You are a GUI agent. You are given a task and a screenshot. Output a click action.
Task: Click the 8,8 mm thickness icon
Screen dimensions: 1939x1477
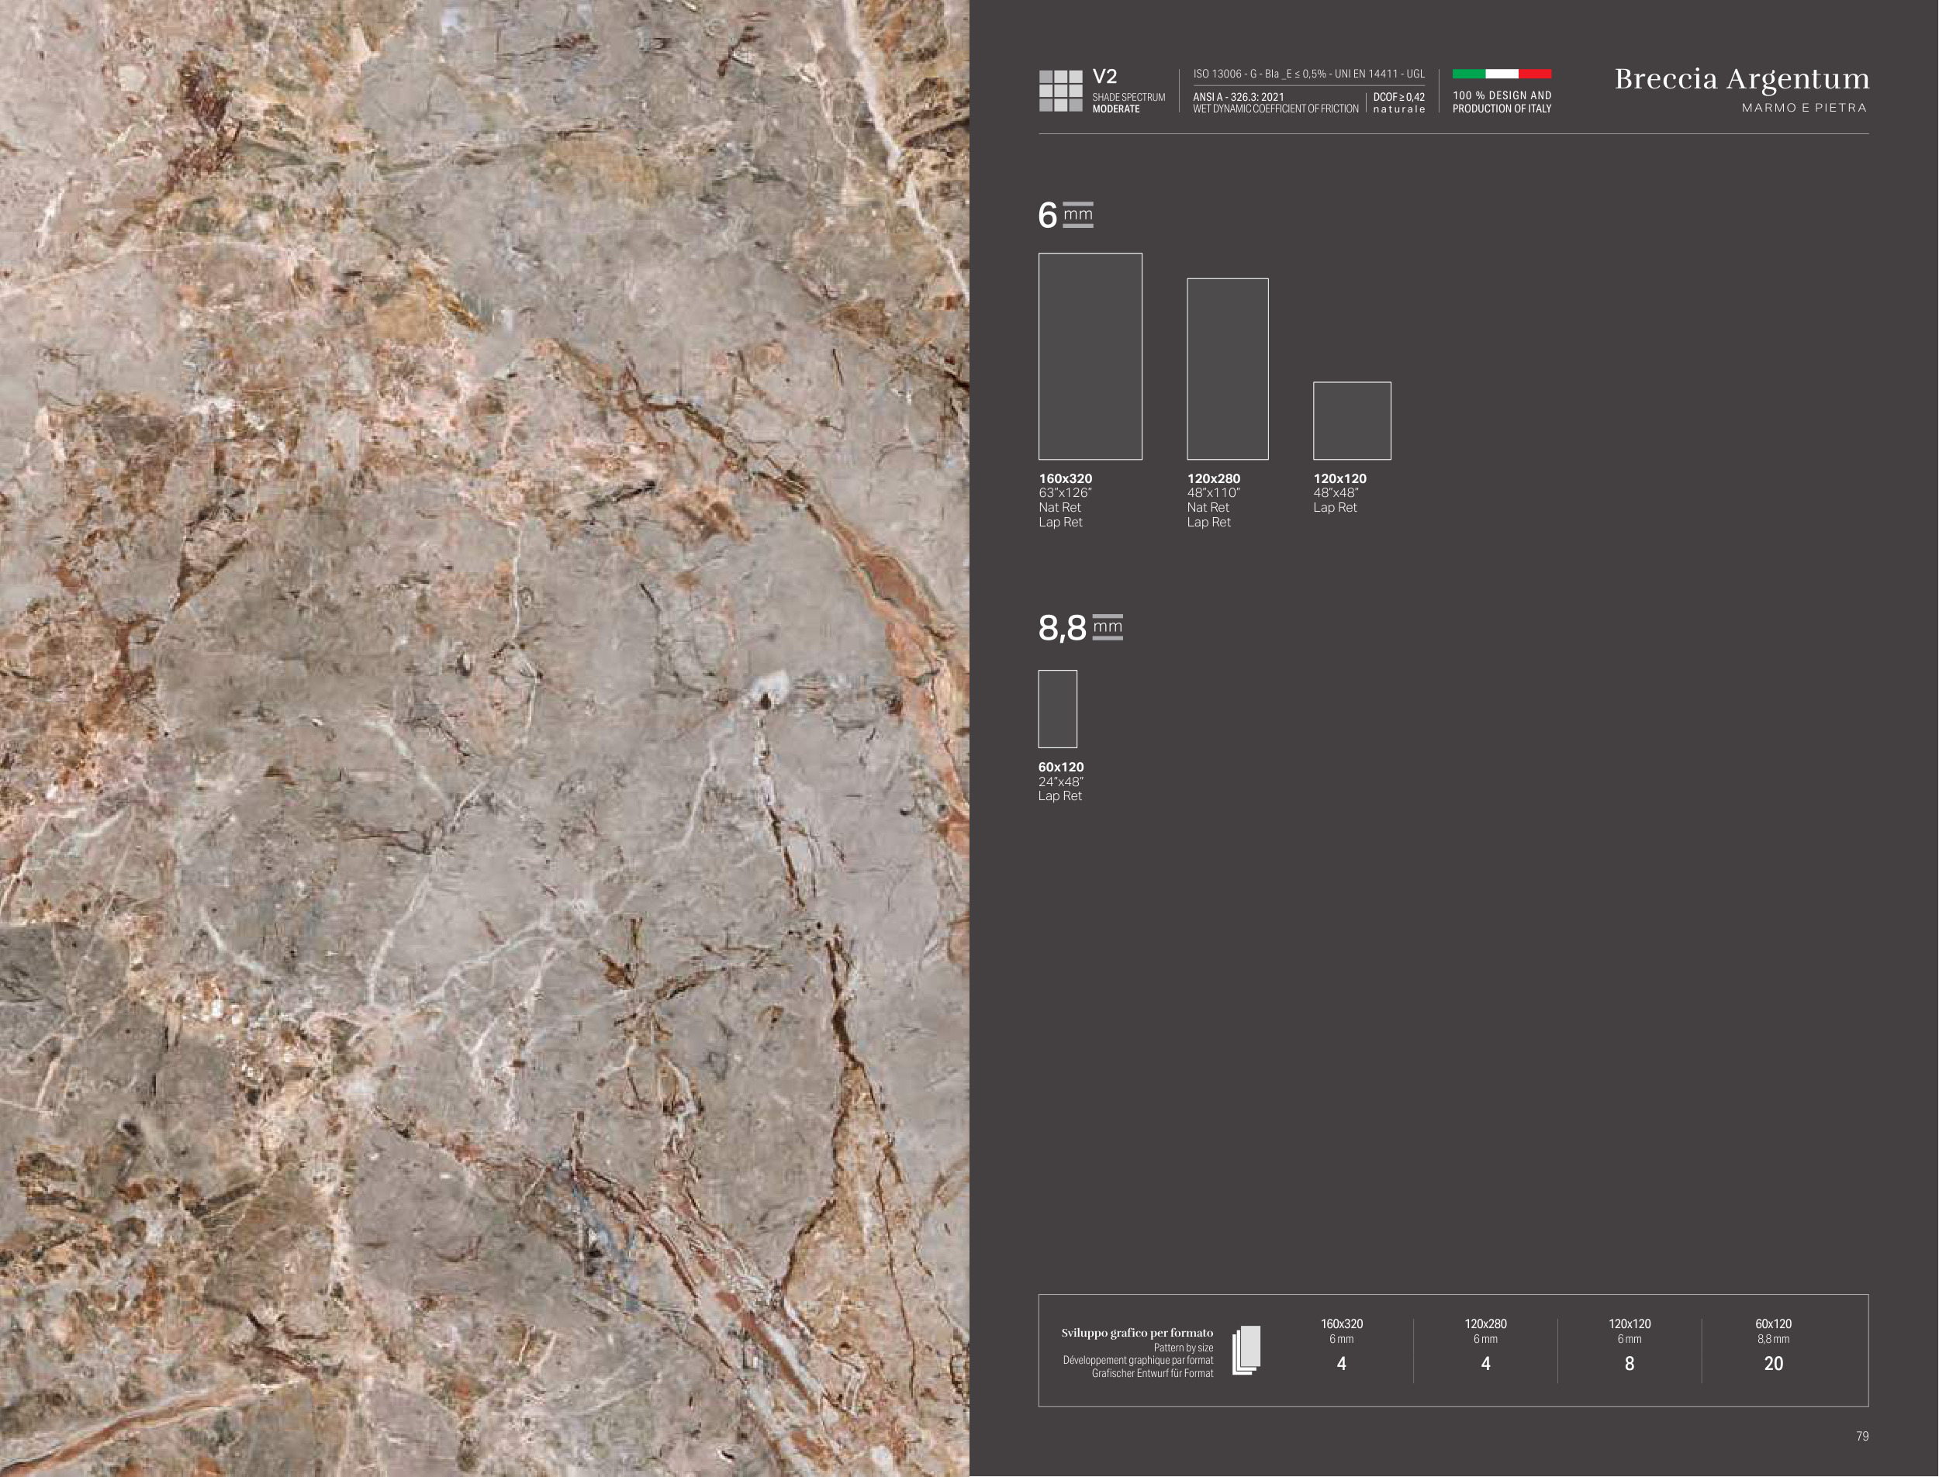[x=1107, y=626]
